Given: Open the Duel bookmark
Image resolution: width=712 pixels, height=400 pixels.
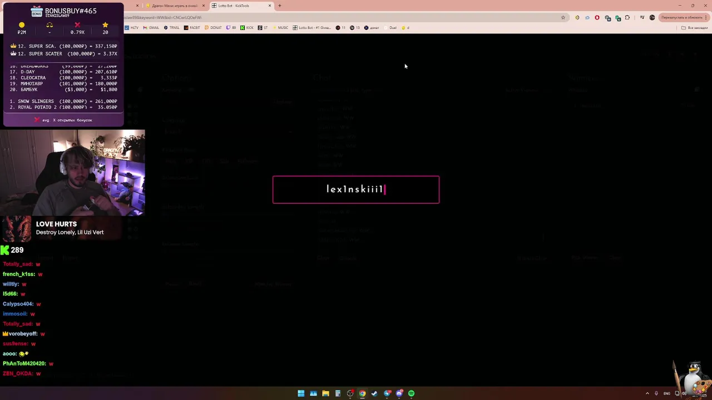Looking at the screenshot, I should tap(390, 28).
